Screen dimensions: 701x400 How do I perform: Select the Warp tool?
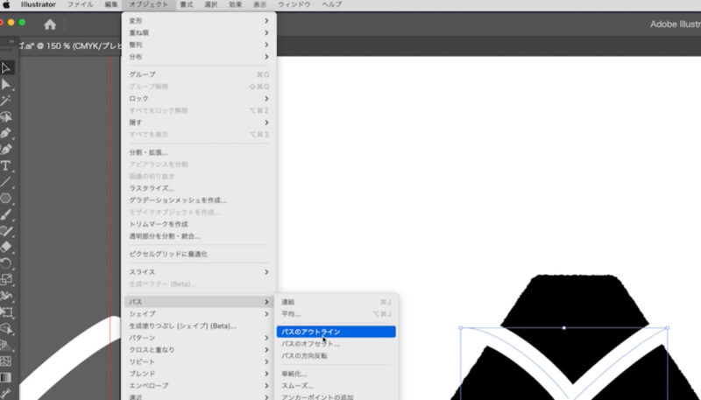pos(6,296)
